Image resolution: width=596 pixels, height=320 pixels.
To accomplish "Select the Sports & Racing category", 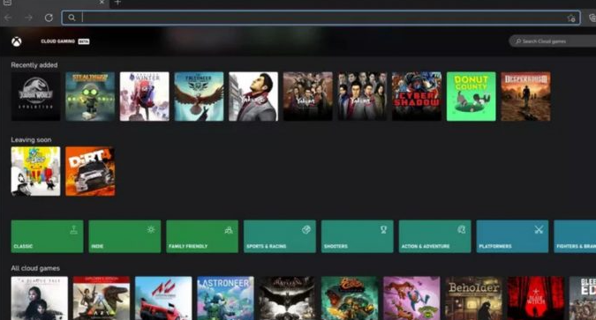I will coord(280,236).
